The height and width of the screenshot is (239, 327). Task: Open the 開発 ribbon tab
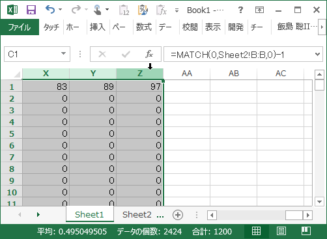point(236,27)
